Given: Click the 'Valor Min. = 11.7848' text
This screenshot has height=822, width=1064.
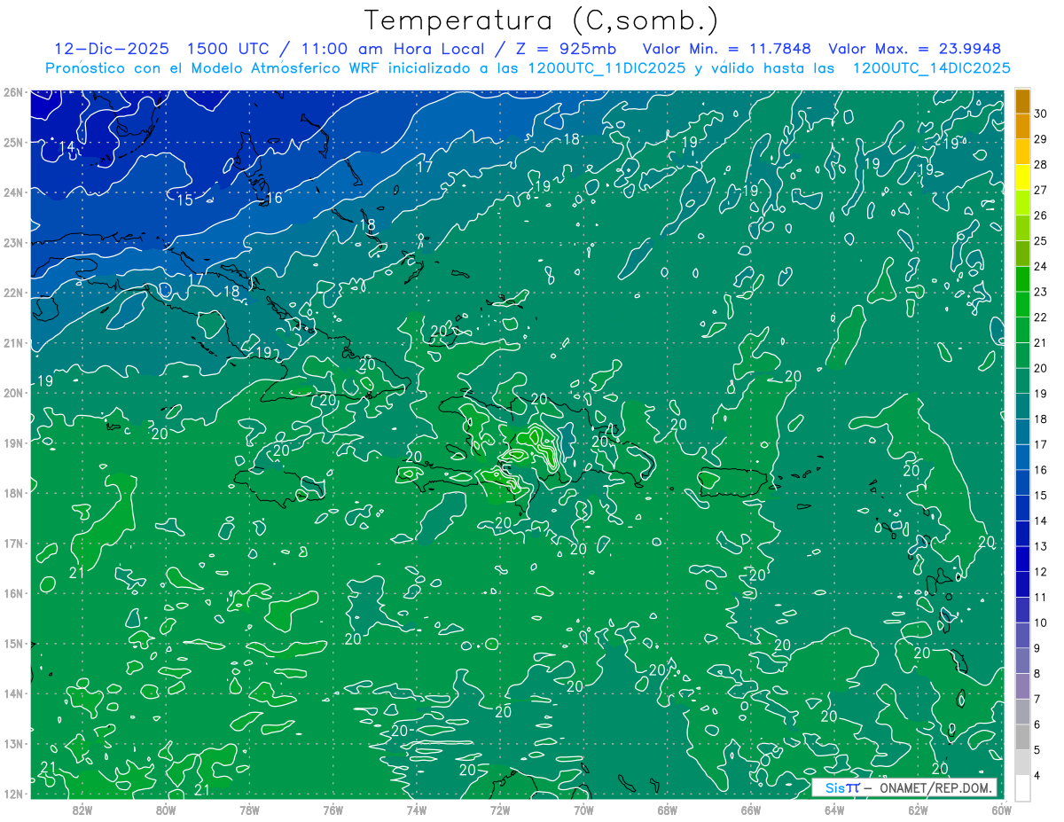Looking at the screenshot, I should coord(726,49).
